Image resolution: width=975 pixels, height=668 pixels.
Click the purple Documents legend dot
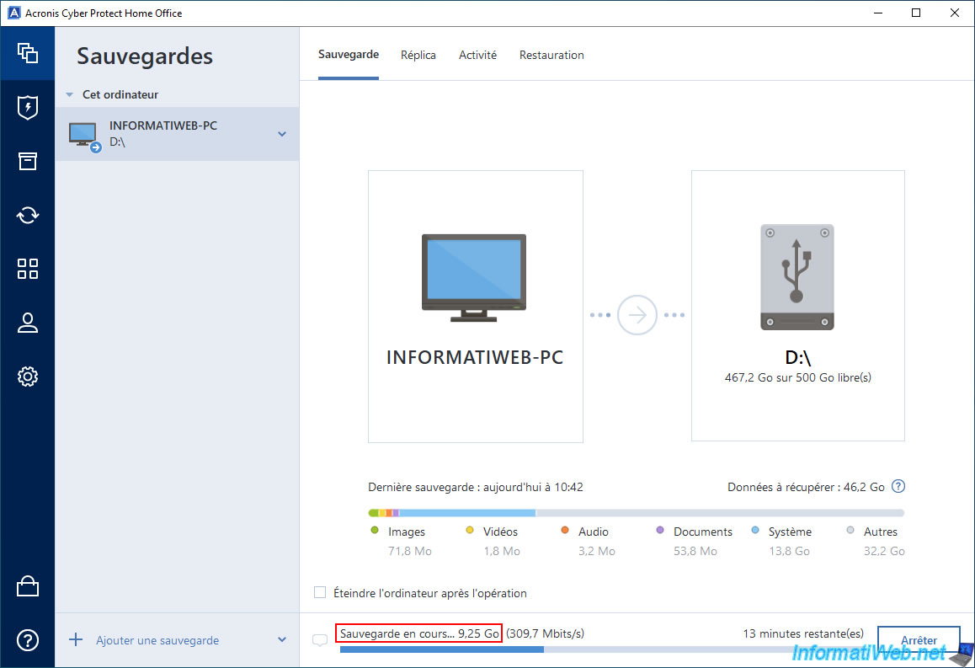pyautogui.click(x=660, y=531)
